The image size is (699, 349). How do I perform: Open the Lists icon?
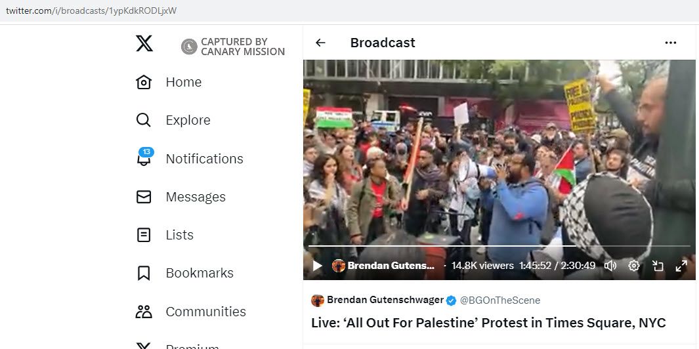pyautogui.click(x=144, y=235)
